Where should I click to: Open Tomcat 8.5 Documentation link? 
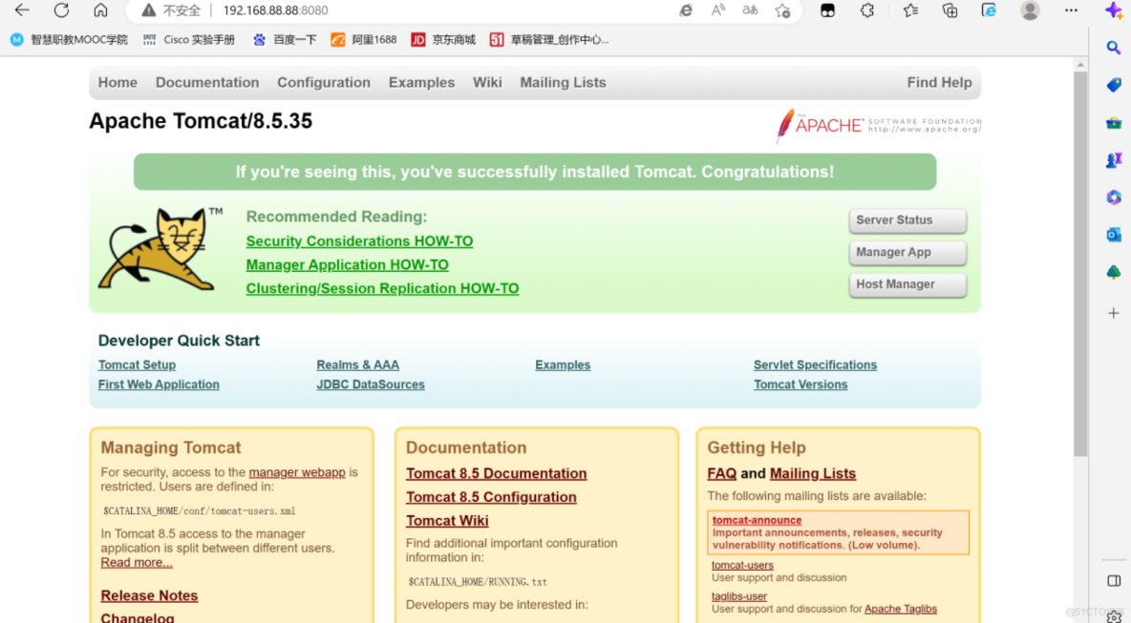497,474
